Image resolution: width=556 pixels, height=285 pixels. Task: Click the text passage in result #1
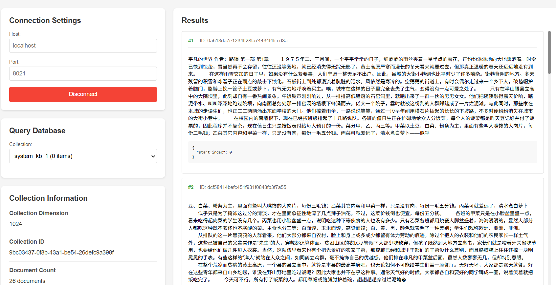click(x=362, y=96)
